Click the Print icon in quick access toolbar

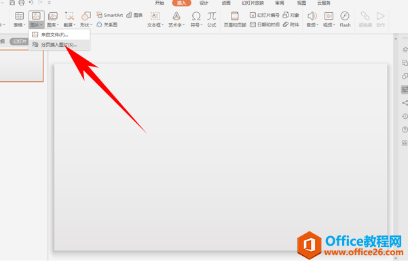click(21, 3)
